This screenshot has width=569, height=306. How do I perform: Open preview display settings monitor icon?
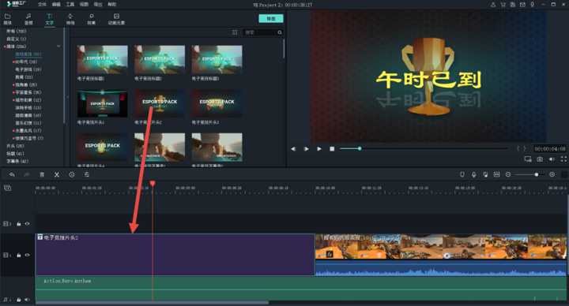(528, 159)
